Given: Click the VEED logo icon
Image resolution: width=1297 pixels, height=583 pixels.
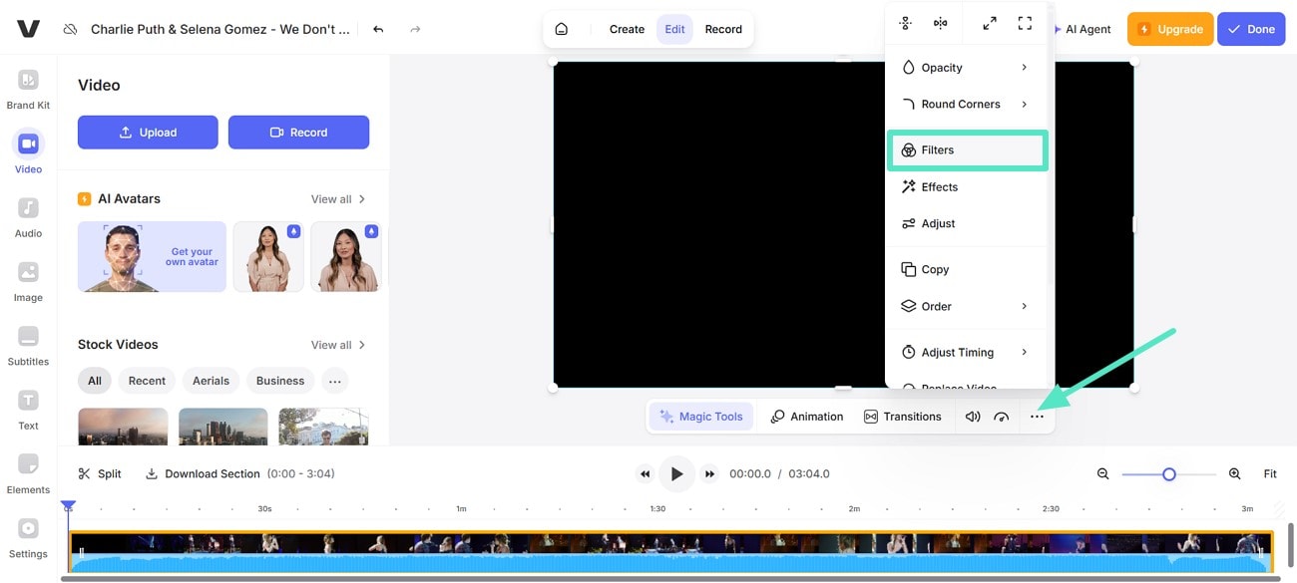Looking at the screenshot, I should click(28, 29).
